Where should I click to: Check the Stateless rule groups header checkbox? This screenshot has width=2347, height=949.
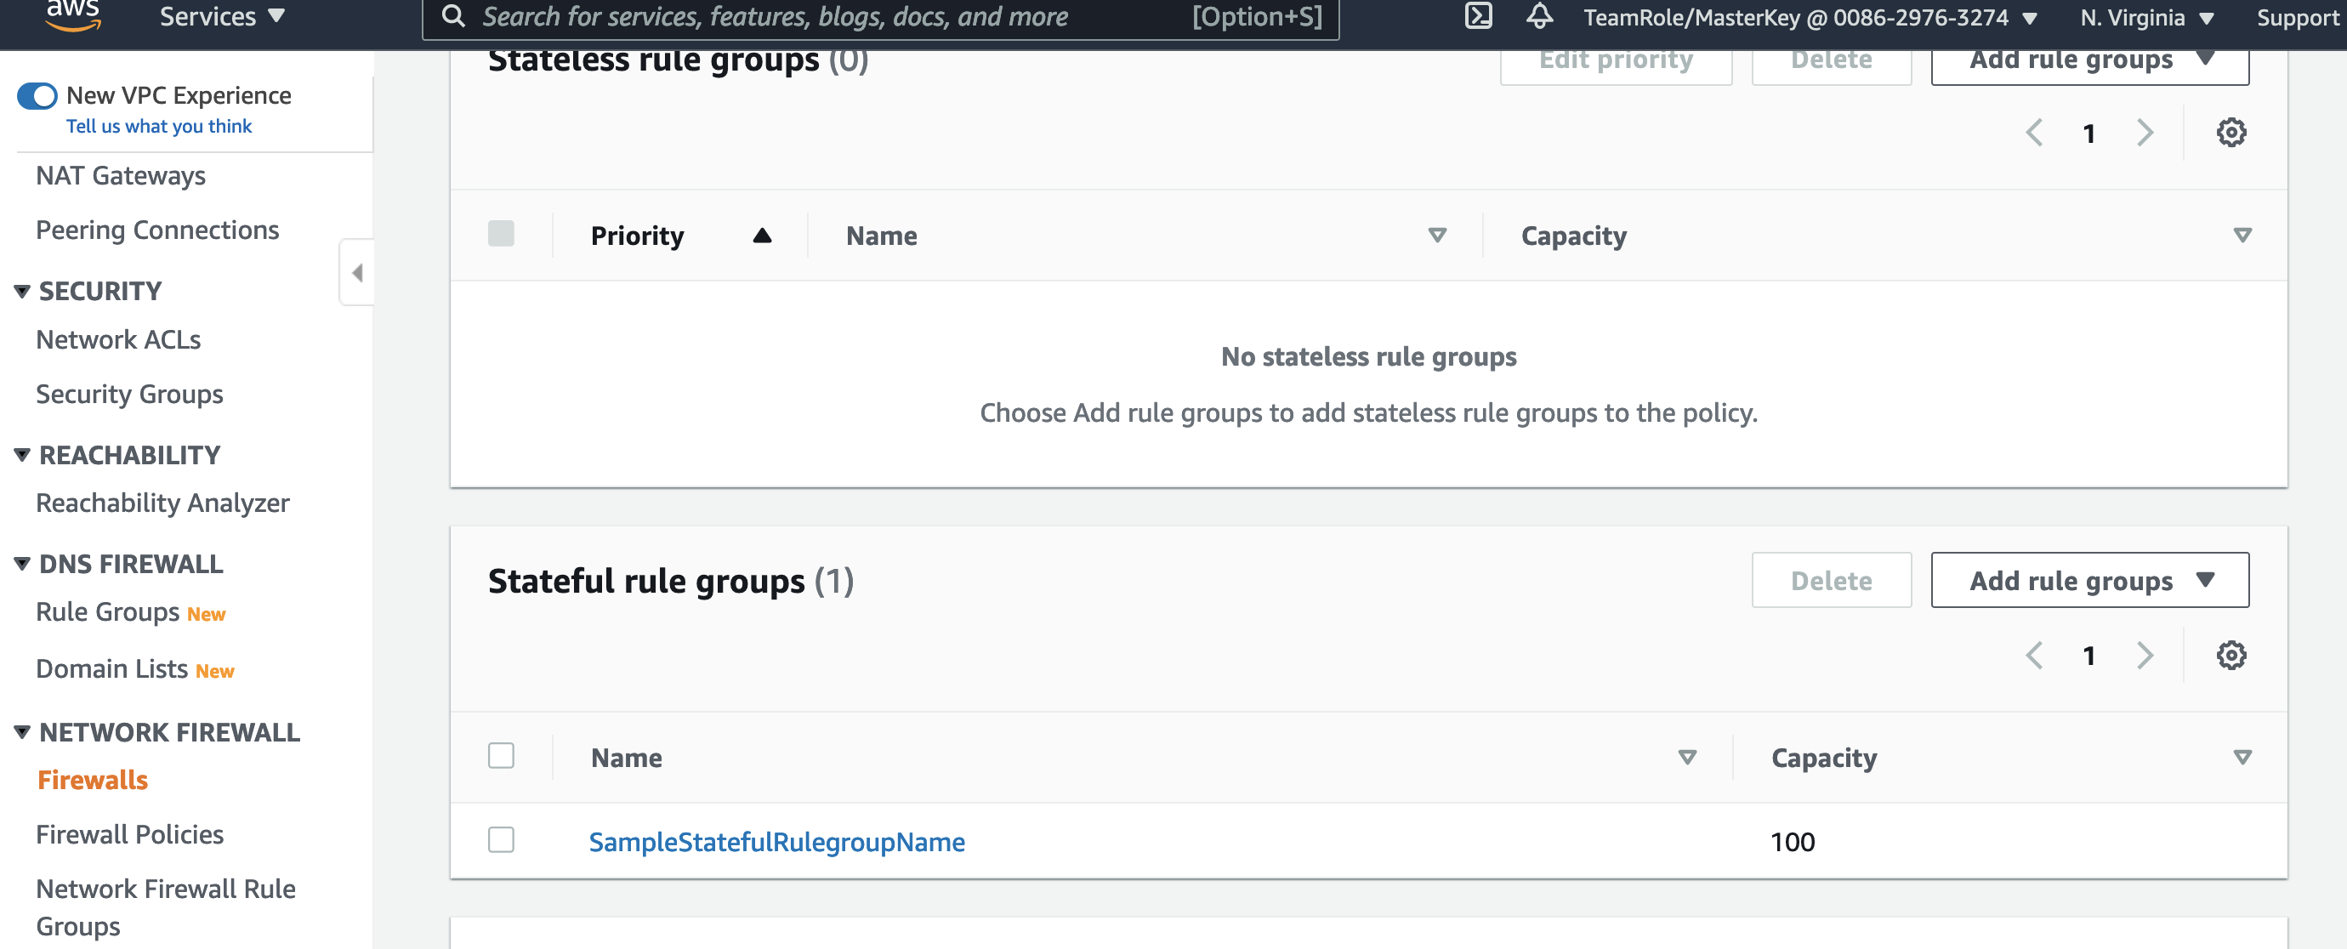(x=502, y=234)
